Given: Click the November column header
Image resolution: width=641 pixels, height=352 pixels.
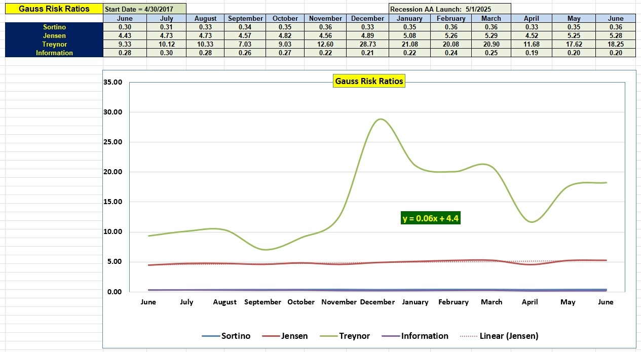Looking at the screenshot, I should click(x=326, y=18).
